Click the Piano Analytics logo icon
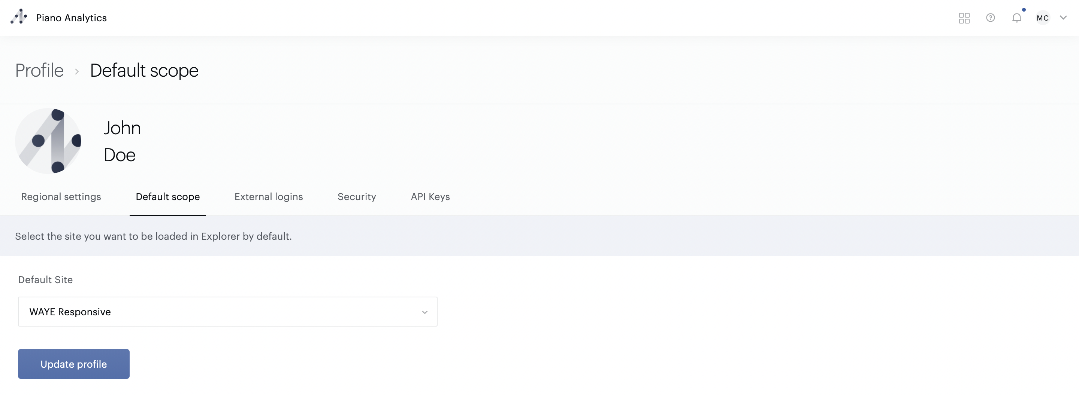The height and width of the screenshot is (395, 1079). tap(19, 17)
